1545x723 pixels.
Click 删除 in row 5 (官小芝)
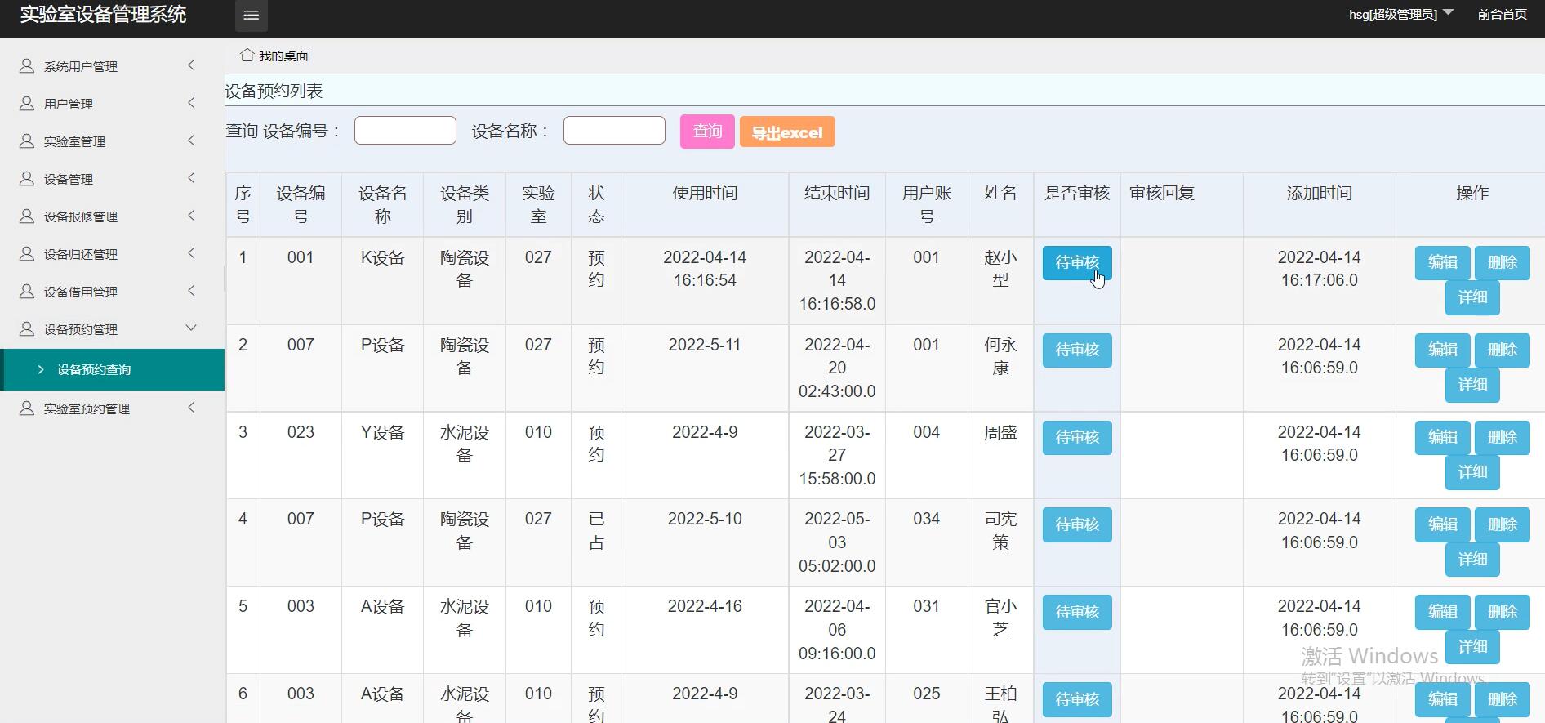pos(1503,612)
